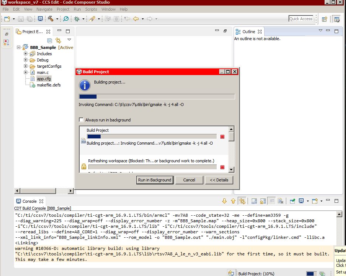Click the << Details button
This screenshot has height=276, width=346.
pos(219,180)
